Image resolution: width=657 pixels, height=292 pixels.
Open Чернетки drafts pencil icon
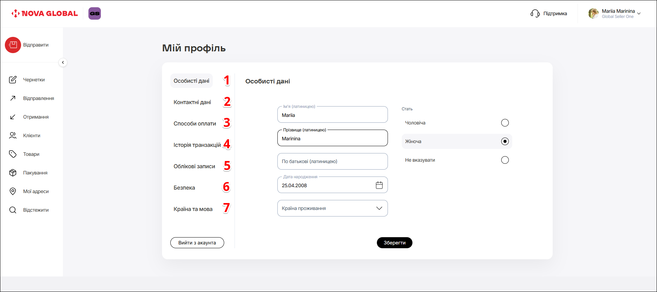click(13, 80)
